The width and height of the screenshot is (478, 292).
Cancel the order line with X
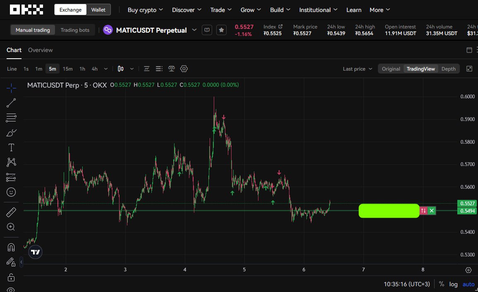[432, 211]
